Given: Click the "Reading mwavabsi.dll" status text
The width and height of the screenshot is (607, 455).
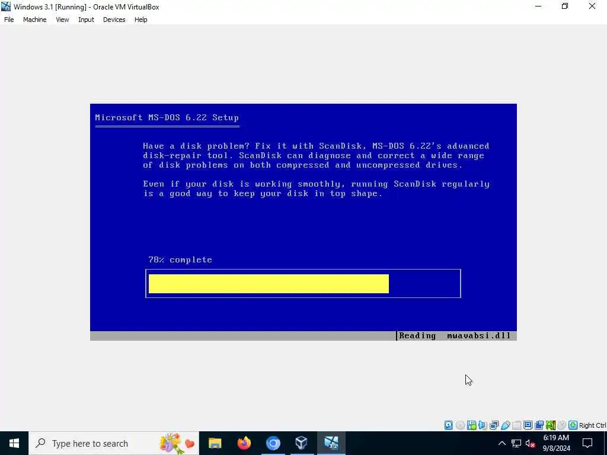Looking at the screenshot, I should [455, 336].
